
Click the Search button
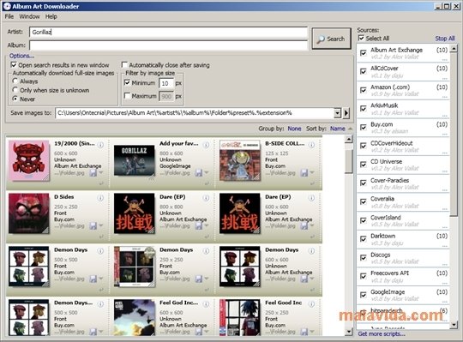(331, 39)
